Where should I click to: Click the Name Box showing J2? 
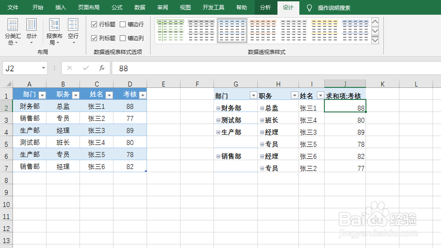point(21,68)
